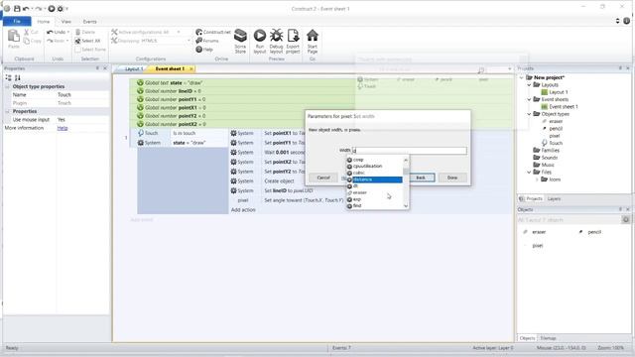The height and width of the screenshot is (357, 635).
Task: Click the Touch condition icon in event 1
Action: [141, 133]
